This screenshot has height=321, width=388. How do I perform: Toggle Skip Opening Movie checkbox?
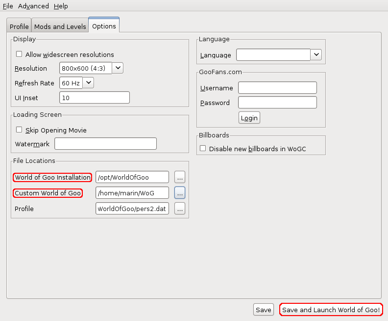(x=20, y=130)
